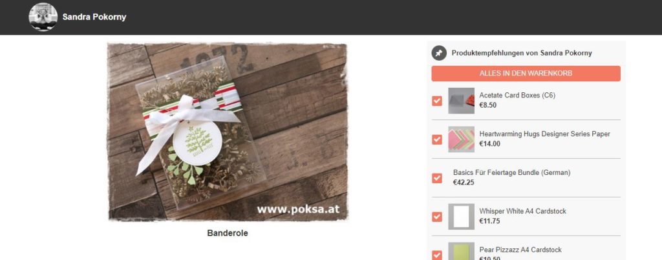Uncheck the Acetate Card Boxes checkbox
This screenshot has width=662, height=260.
click(437, 101)
